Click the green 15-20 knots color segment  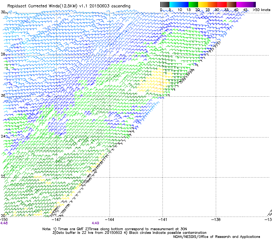click(193, 4)
